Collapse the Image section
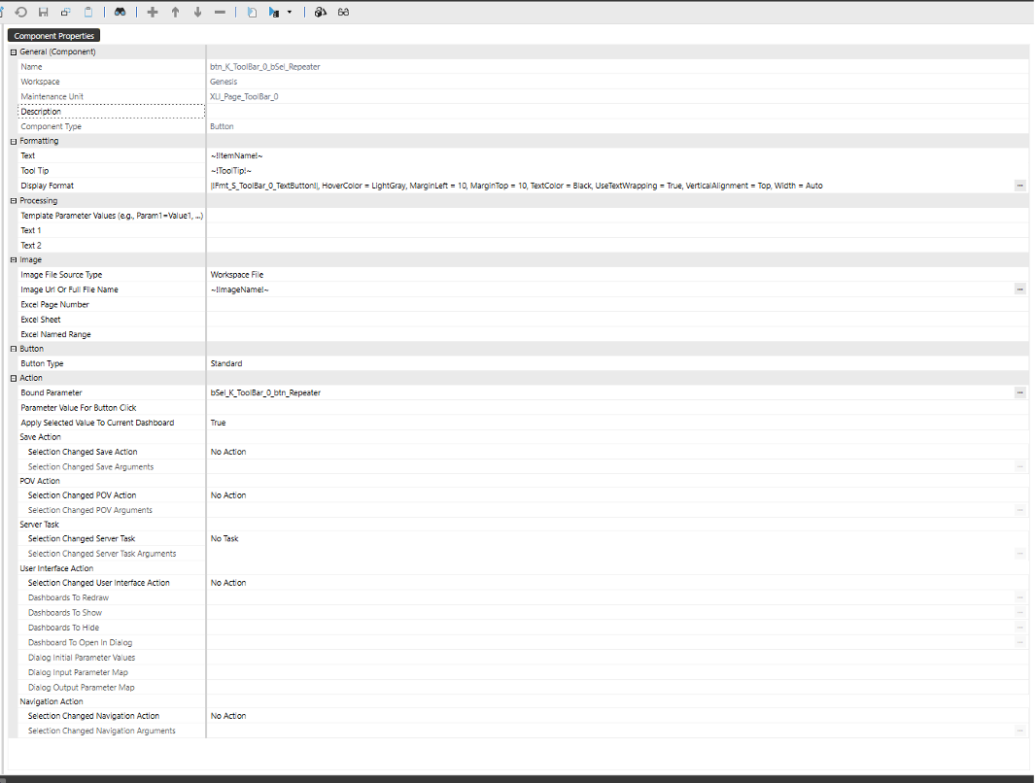Image resolution: width=1036 pixels, height=783 pixels. point(14,260)
